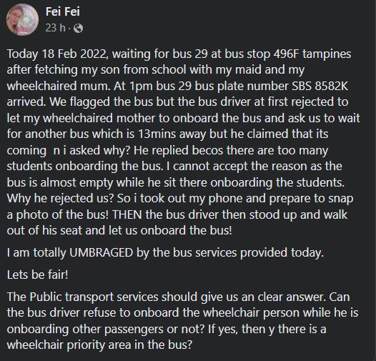Click the words The Public transport services
The width and height of the screenshot is (376, 361).
pyautogui.click(x=82, y=297)
